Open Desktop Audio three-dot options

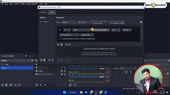108,77
